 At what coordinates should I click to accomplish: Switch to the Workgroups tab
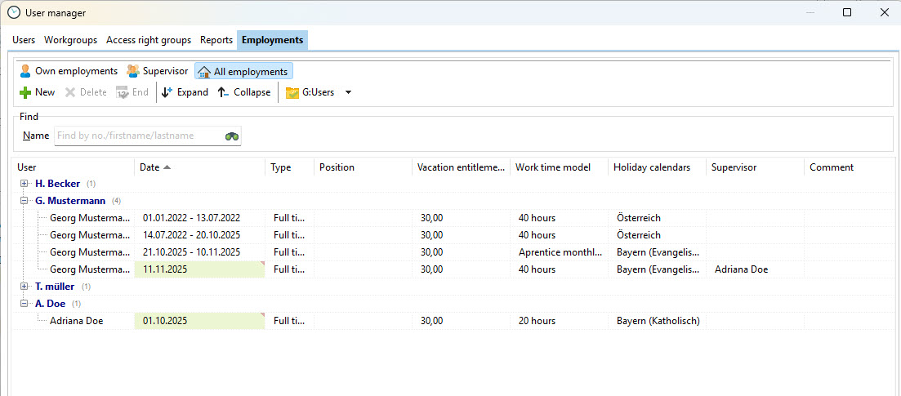point(70,40)
